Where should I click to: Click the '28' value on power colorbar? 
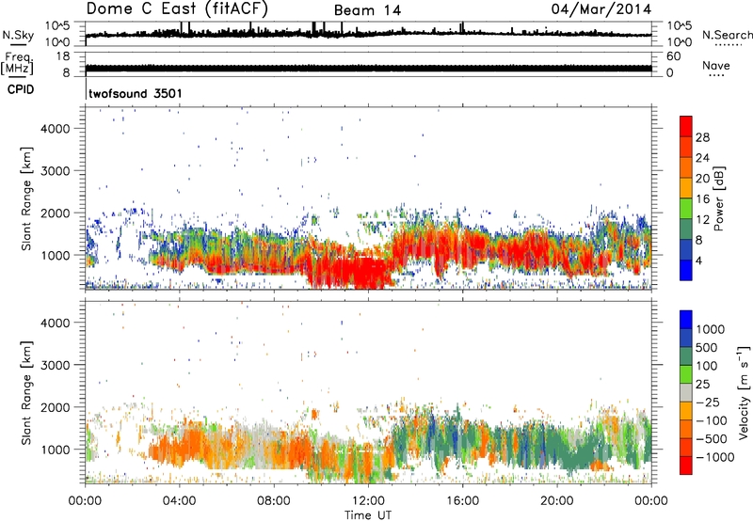click(702, 137)
